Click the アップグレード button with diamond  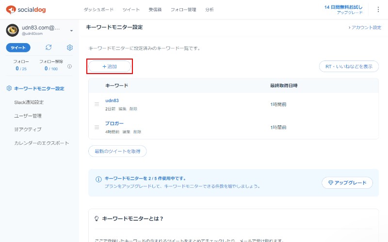coord(347,183)
